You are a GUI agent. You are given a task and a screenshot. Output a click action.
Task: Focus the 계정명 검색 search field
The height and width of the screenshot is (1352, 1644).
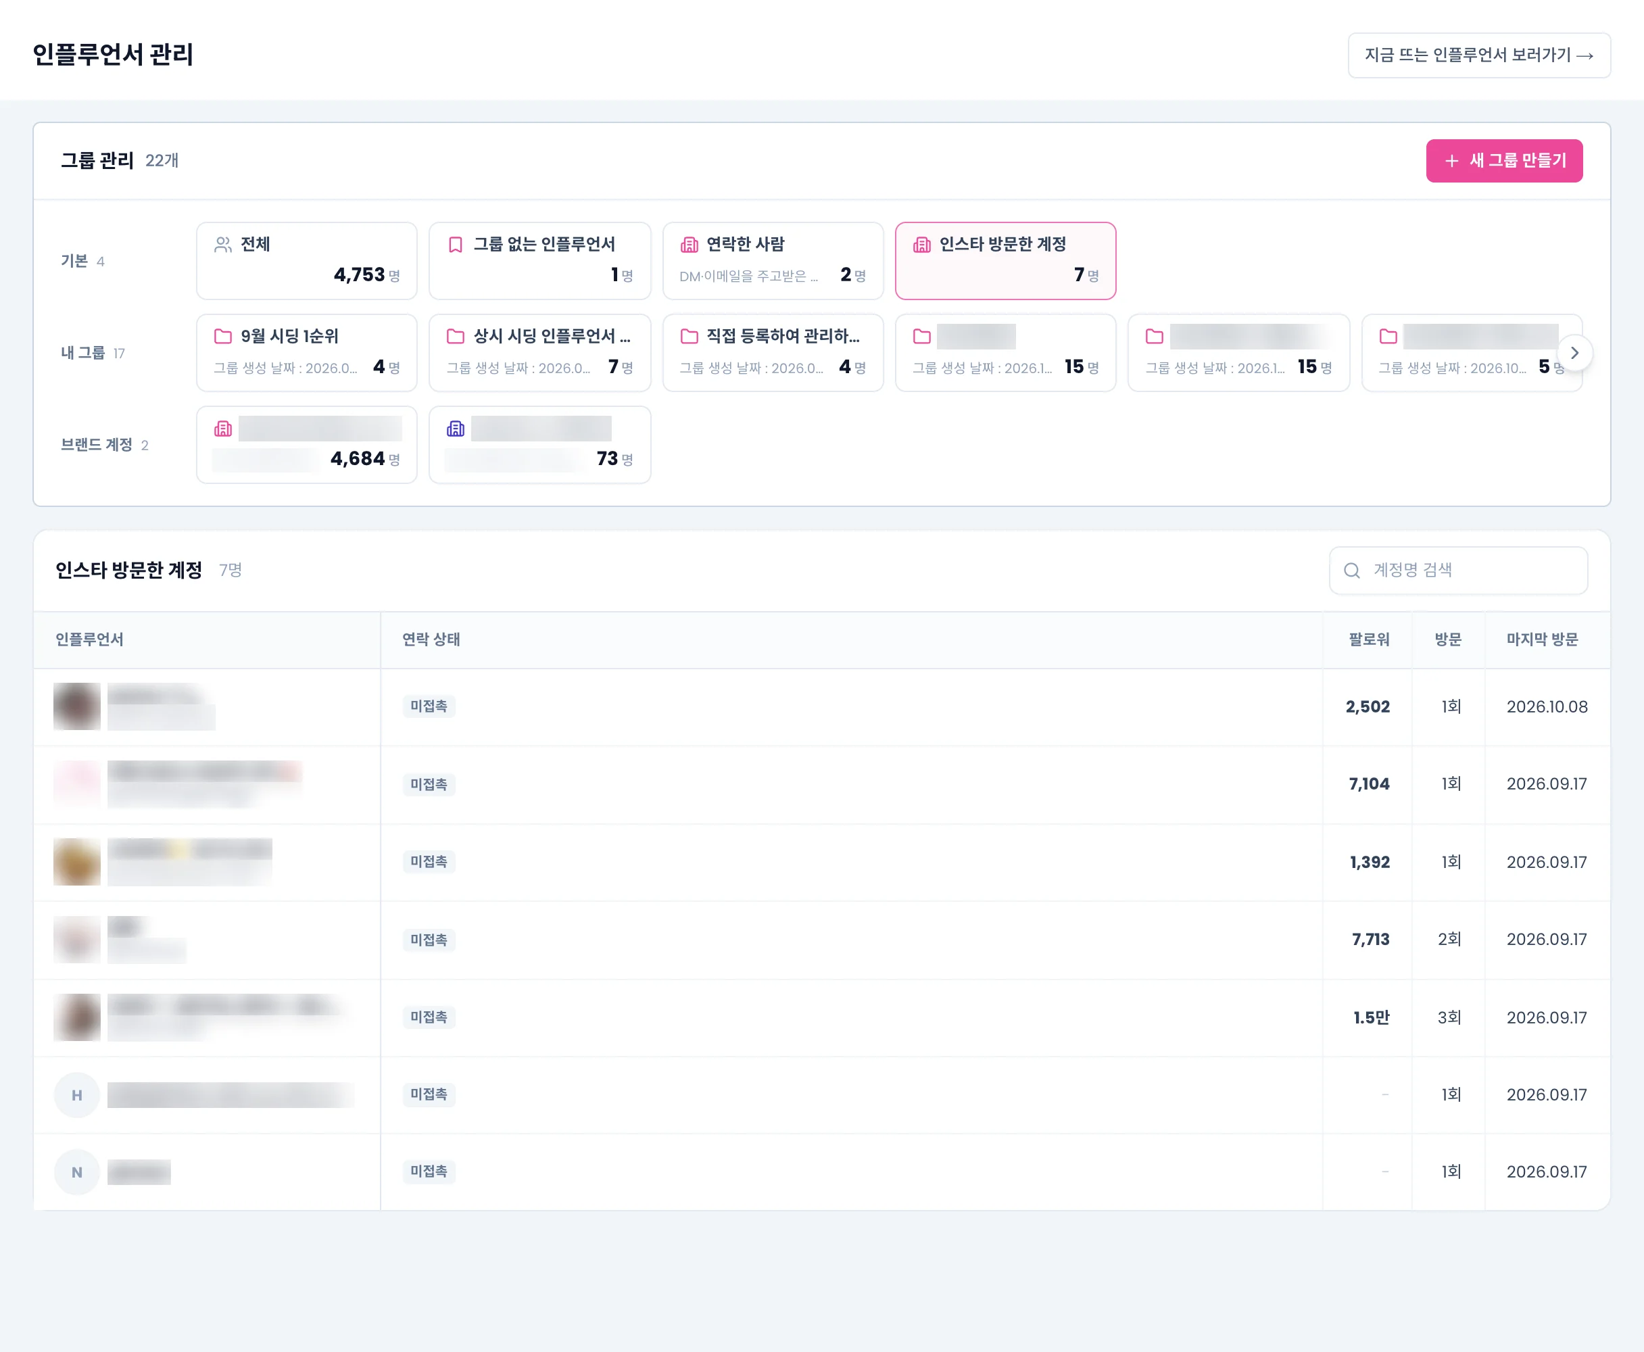coord(1458,571)
